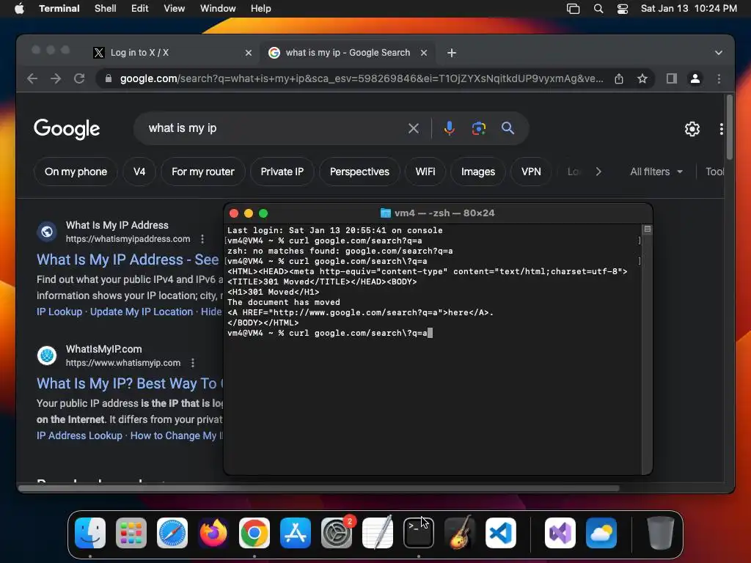
Task: Open What Is My IP Address result
Action: coord(128,260)
